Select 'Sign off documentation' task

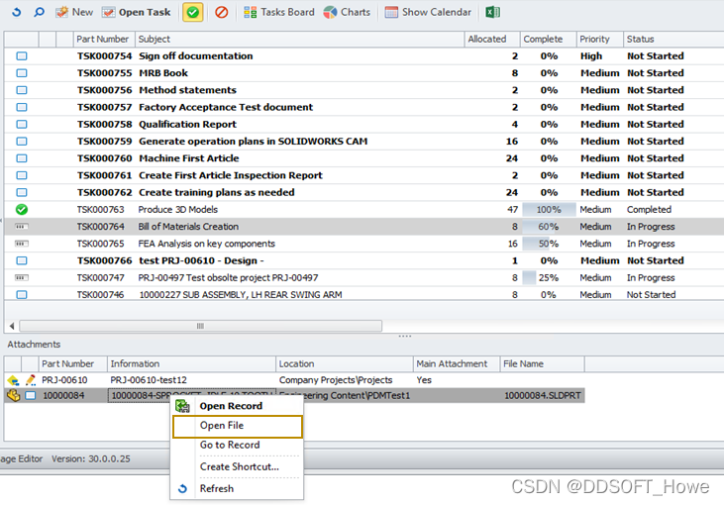[x=196, y=55]
